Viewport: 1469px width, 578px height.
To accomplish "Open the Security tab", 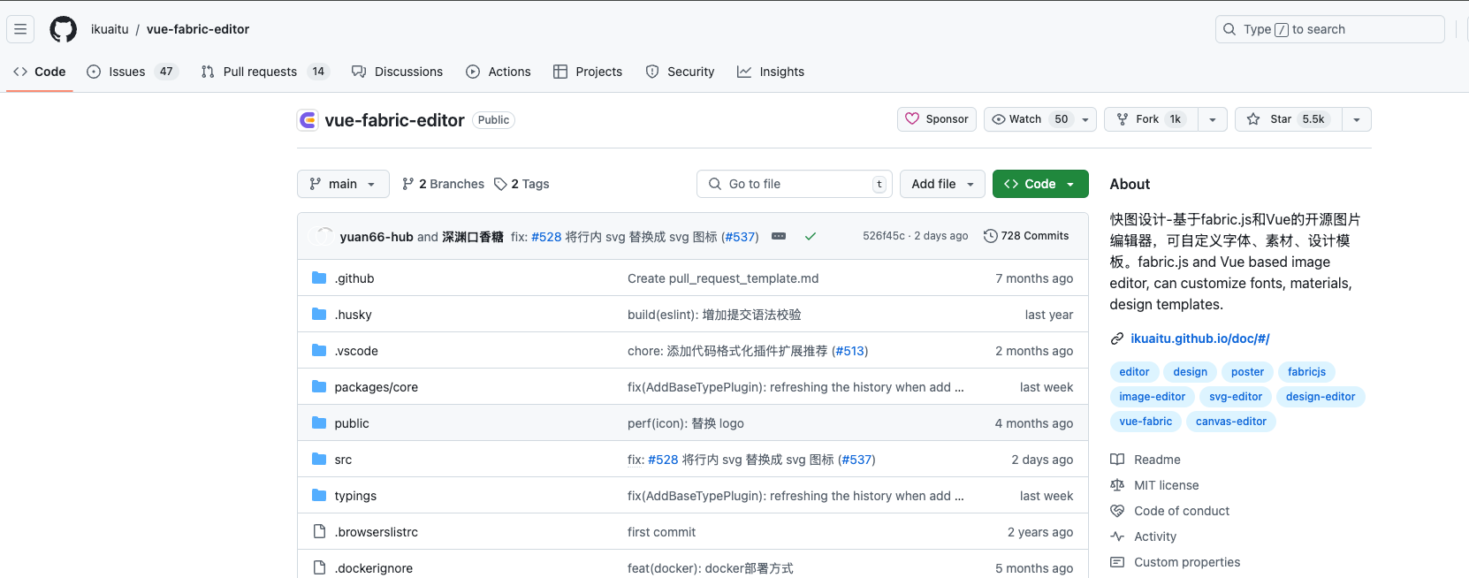I will (680, 72).
